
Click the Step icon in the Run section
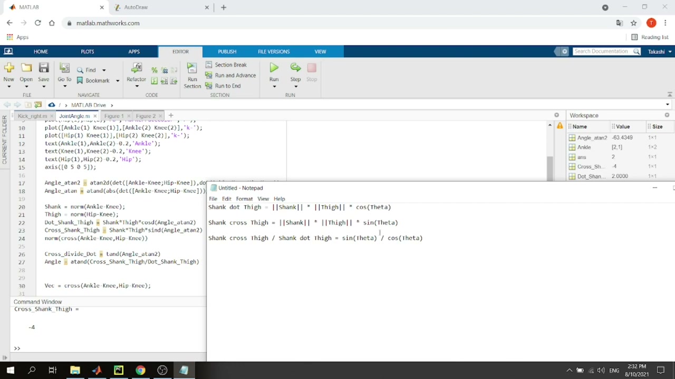click(295, 68)
